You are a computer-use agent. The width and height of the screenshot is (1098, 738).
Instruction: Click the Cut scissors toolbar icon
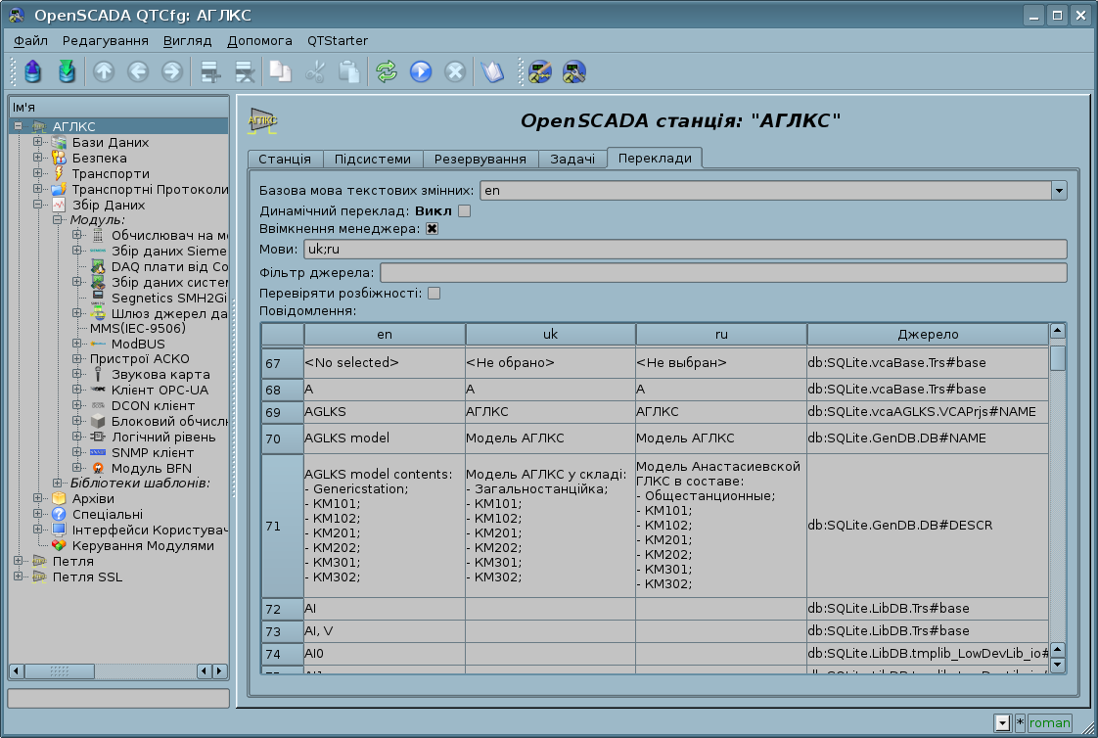click(x=314, y=71)
